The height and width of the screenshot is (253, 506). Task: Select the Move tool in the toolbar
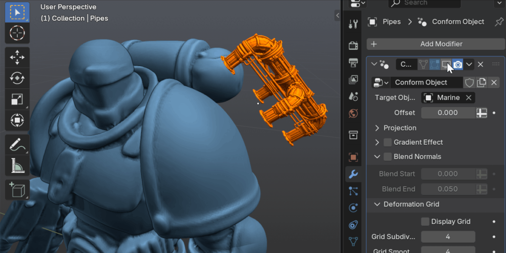(17, 57)
